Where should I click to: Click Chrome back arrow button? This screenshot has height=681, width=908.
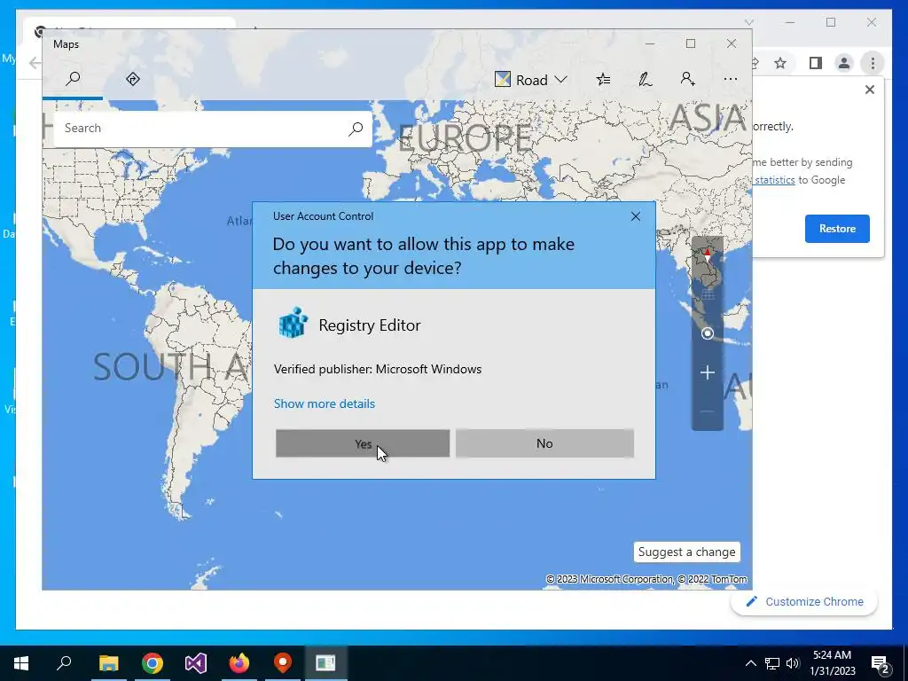35,63
